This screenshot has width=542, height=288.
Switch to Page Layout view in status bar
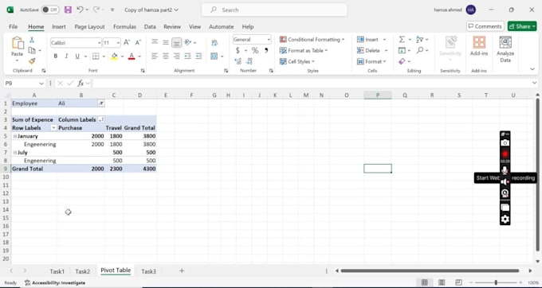click(442, 282)
